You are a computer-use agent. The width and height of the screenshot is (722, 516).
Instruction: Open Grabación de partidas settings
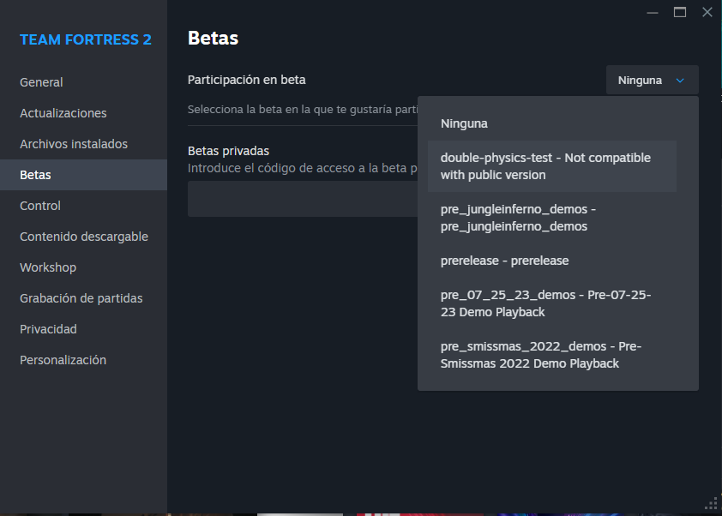pyautogui.click(x=79, y=298)
